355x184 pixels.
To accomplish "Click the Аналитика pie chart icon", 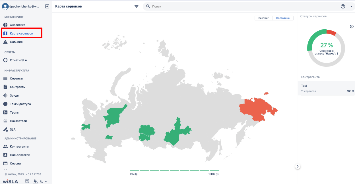I will pyautogui.click(x=5, y=25).
